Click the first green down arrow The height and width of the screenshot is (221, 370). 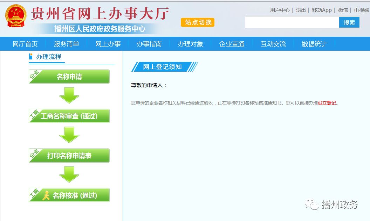point(69,95)
